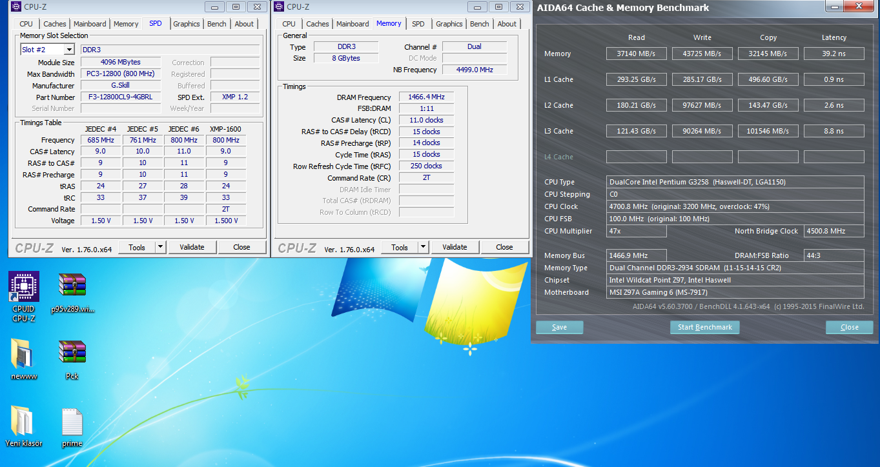The height and width of the screenshot is (467, 880).
Task: Click Save in AIDA64 benchmark
Action: (560, 328)
